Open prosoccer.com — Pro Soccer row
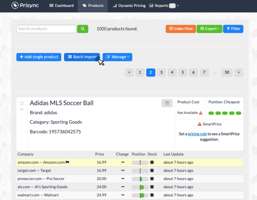 [130, 179]
